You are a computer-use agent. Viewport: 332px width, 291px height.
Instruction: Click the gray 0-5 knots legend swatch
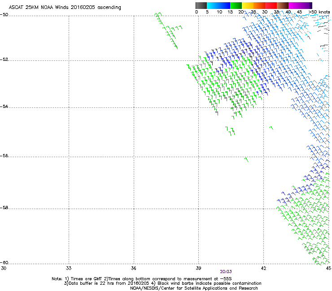[x=201, y=5]
